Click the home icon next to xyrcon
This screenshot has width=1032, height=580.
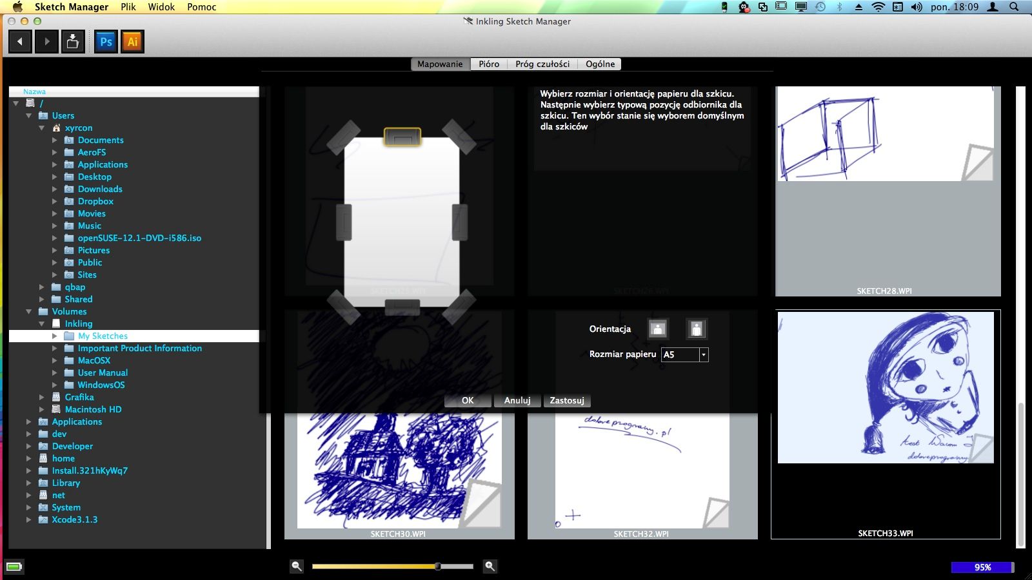pyautogui.click(x=56, y=128)
